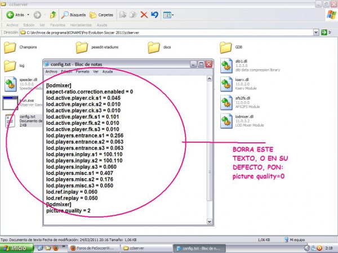Expand hidden system tray icons arrow
Screen dimensions: 338x253
click(x=307, y=249)
